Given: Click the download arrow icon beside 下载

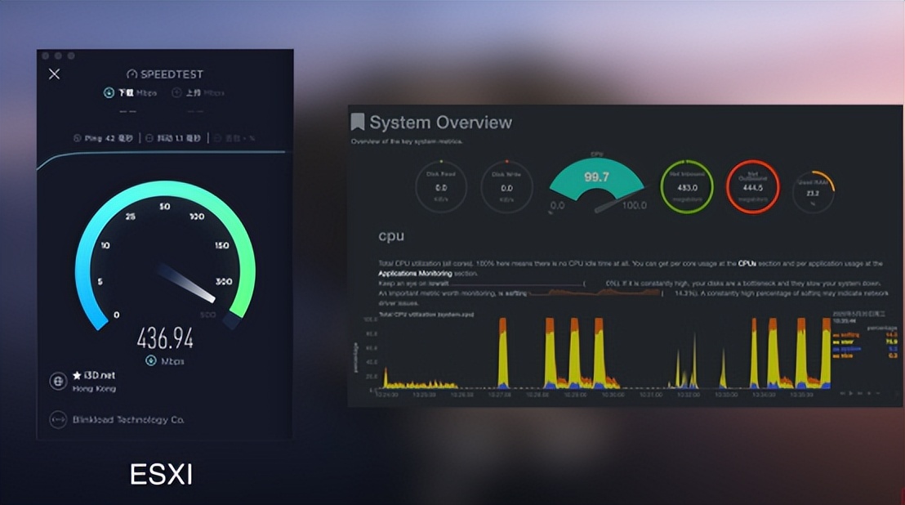Looking at the screenshot, I should coord(109,93).
